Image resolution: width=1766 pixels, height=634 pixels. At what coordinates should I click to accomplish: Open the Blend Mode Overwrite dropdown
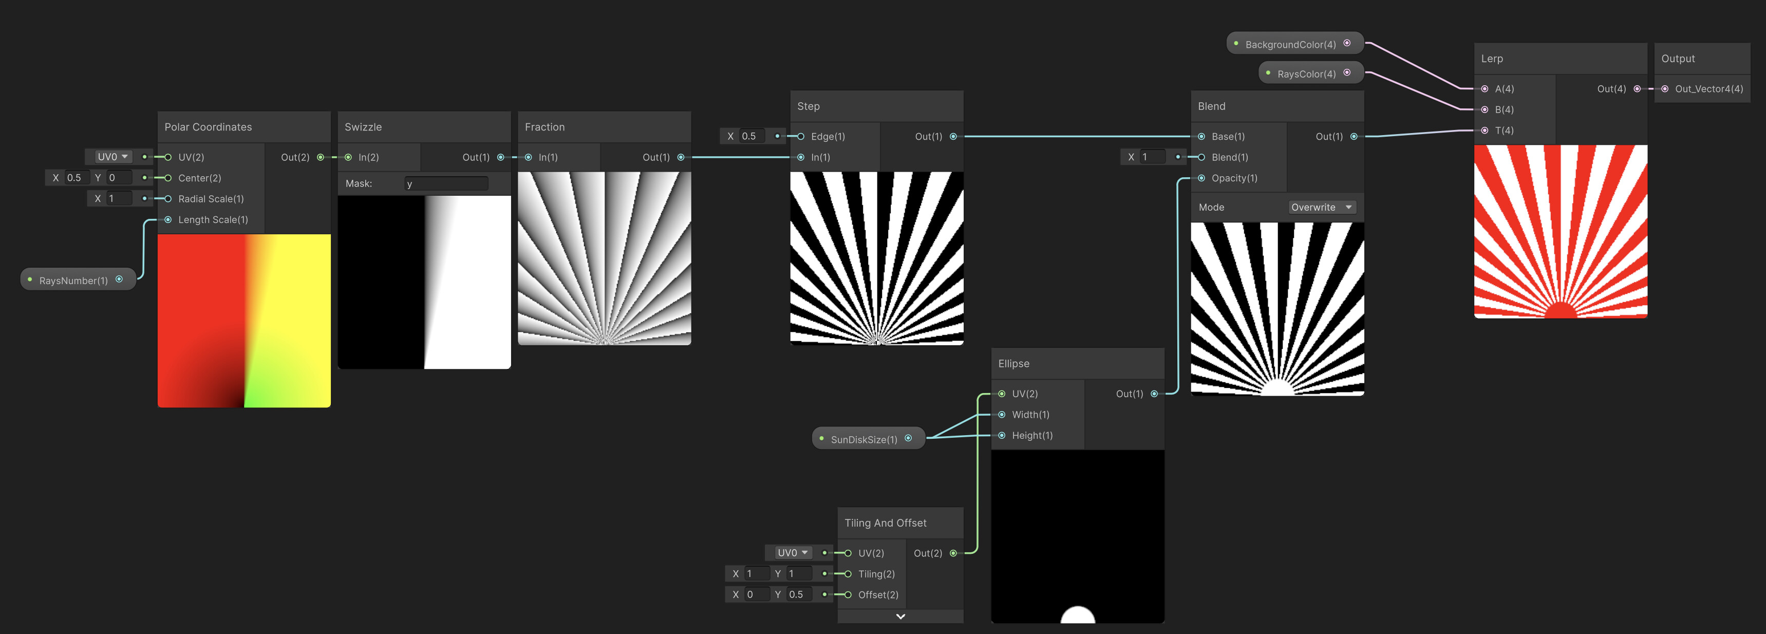click(x=1321, y=207)
